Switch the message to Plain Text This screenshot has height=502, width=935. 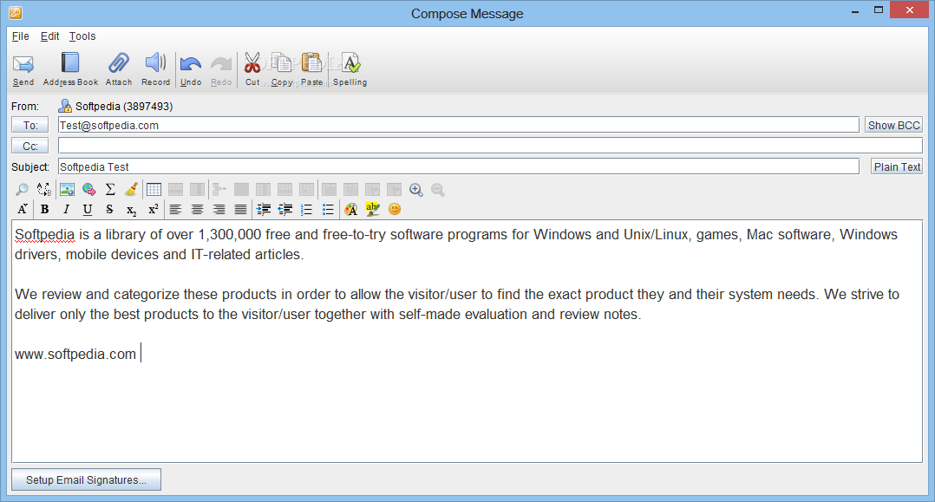coord(897,167)
